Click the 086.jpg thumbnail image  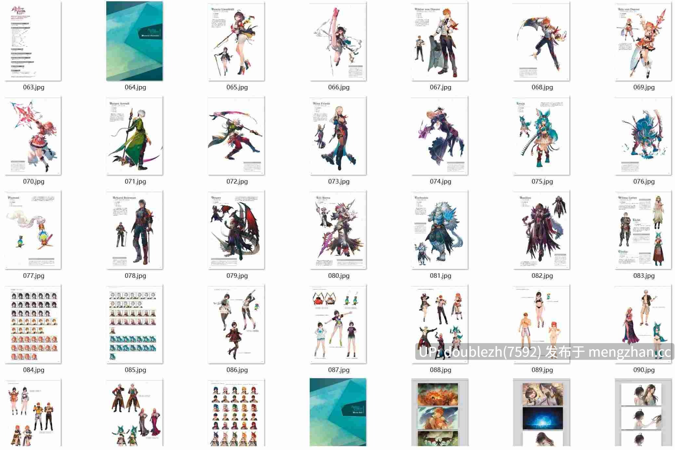click(x=236, y=324)
